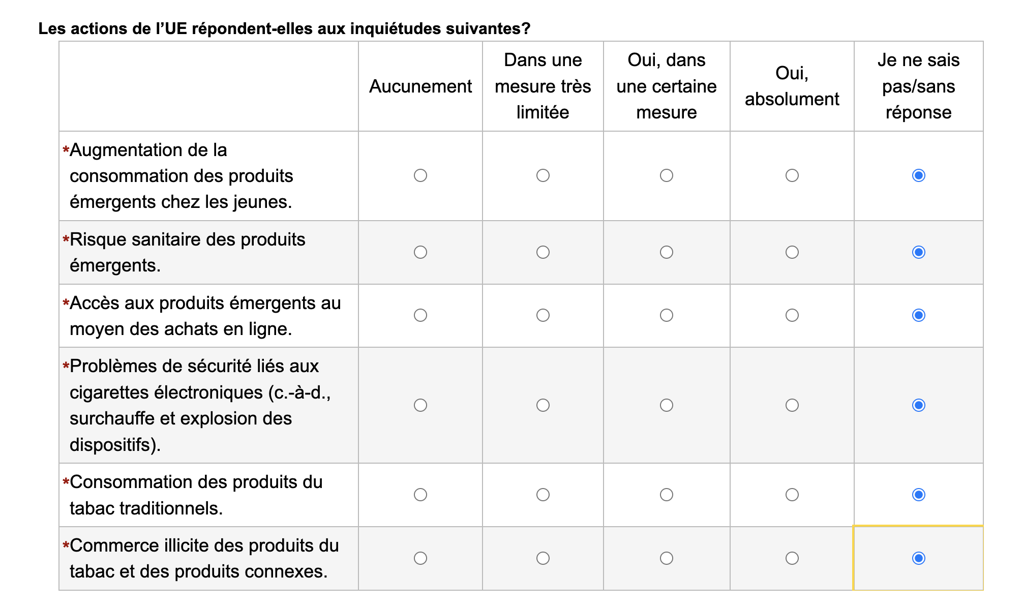Image resolution: width=1023 pixels, height=607 pixels.
Task: Select 'Dans une mesure très limitée' for Accès aux produits émergents
Action: pyautogui.click(x=543, y=315)
